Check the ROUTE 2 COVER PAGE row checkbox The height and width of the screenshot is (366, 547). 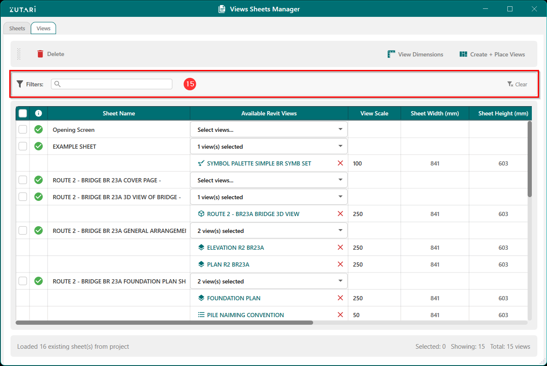23,180
